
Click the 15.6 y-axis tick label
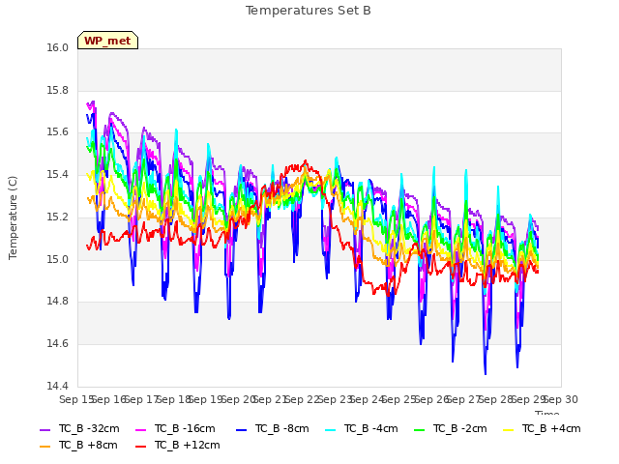pos(58,132)
